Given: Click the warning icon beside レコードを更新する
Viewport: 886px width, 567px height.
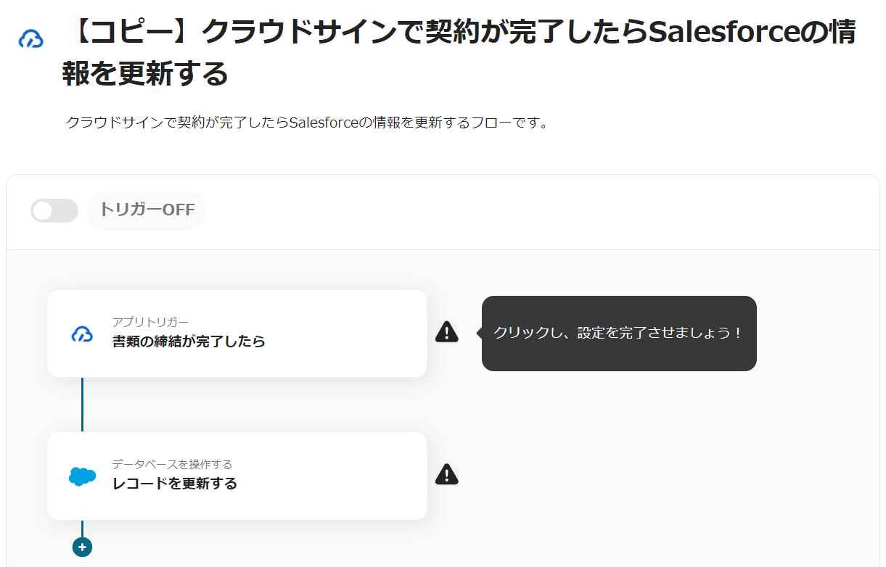Looking at the screenshot, I should coord(447,474).
